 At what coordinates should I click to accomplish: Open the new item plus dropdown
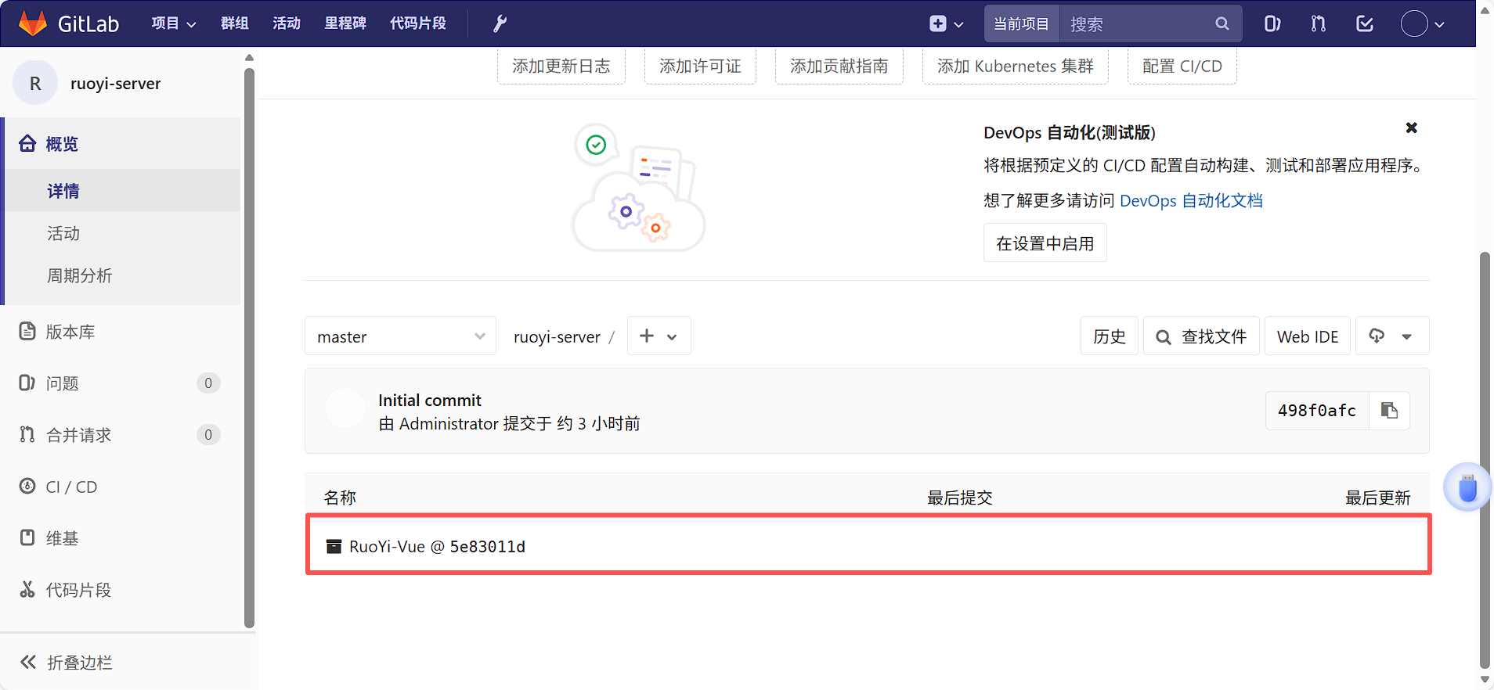(x=946, y=23)
